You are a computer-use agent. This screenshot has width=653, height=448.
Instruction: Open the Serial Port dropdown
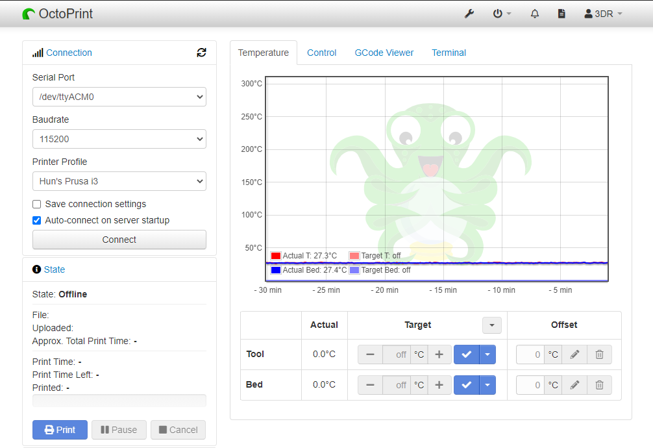tap(119, 97)
